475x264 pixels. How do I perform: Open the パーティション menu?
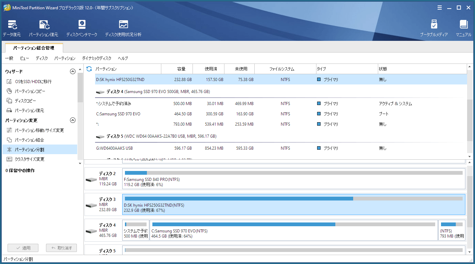click(x=65, y=58)
